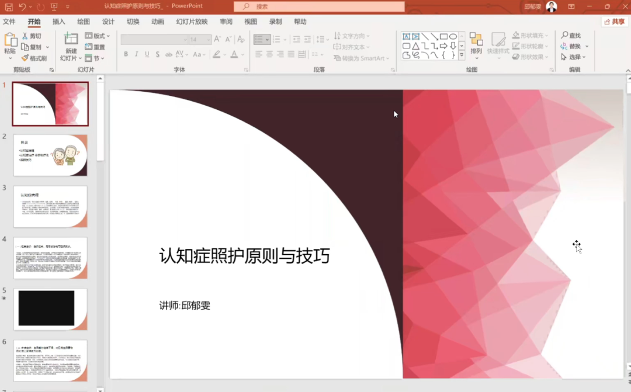This screenshot has height=392, width=631.
Task: Click the Format Painter (格式刷) icon
Action: coord(25,58)
